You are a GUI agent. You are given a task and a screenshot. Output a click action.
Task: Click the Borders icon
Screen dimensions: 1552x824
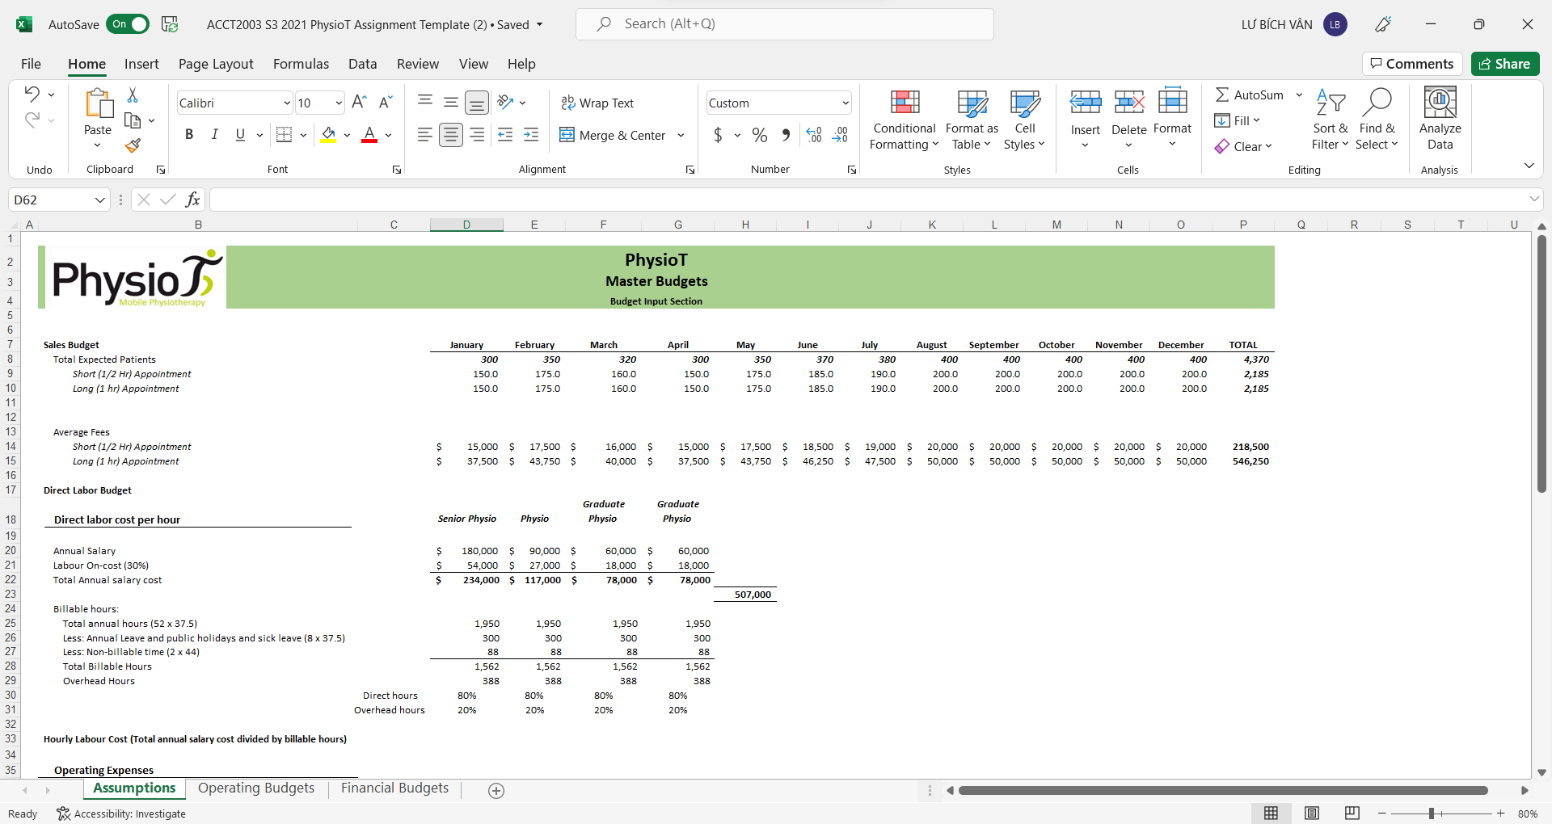tap(284, 135)
